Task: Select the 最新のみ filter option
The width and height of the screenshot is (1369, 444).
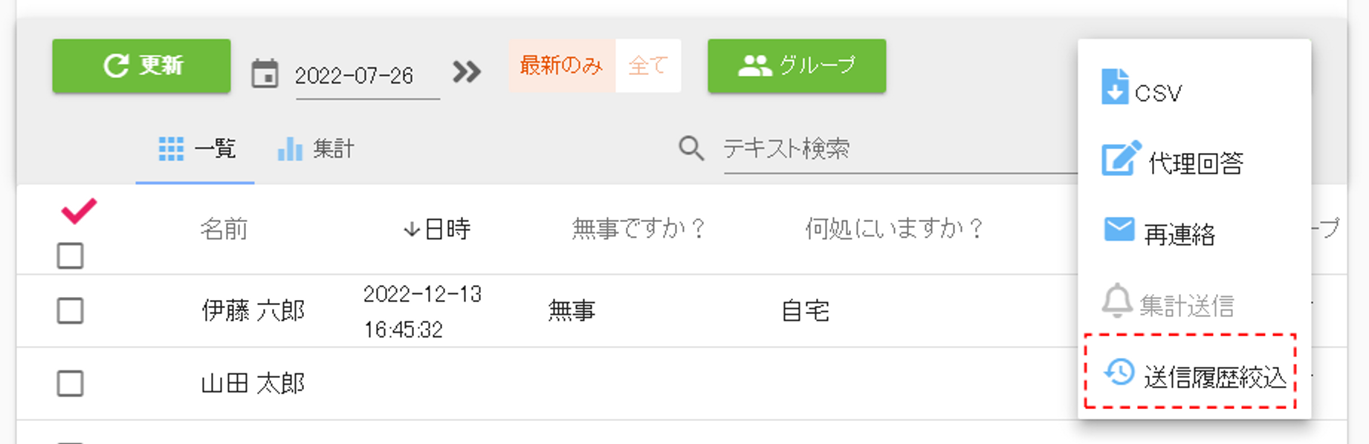Action: point(561,65)
